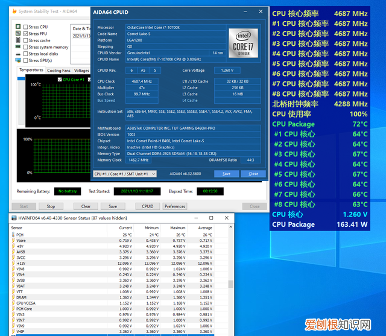Open the Voltages tab
Screen dimensions: 386x336
tap(81, 71)
